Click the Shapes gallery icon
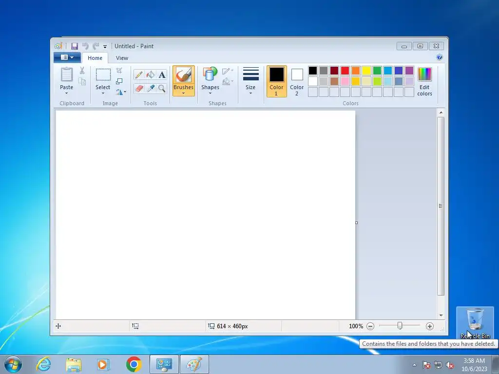The width and height of the screenshot is (499, 374). 210,75
